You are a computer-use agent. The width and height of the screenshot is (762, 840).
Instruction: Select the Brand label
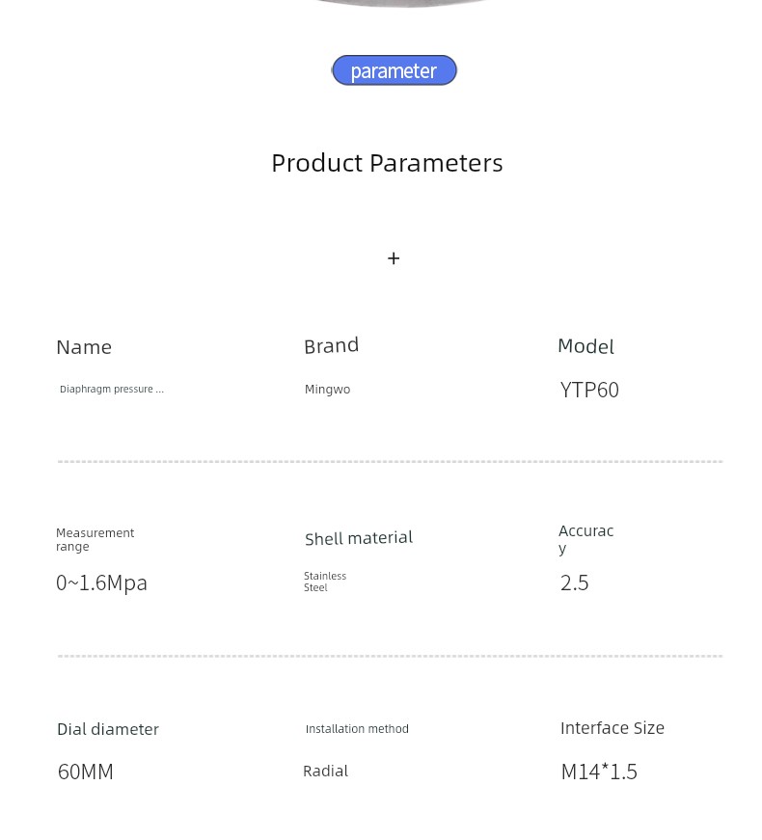[331, 345]
